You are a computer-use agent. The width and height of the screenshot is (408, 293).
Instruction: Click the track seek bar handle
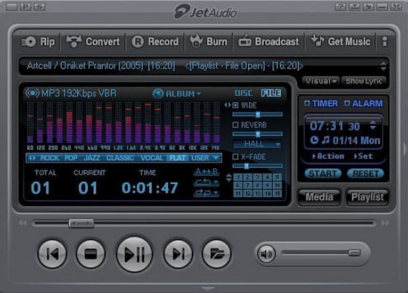(81, 223)
